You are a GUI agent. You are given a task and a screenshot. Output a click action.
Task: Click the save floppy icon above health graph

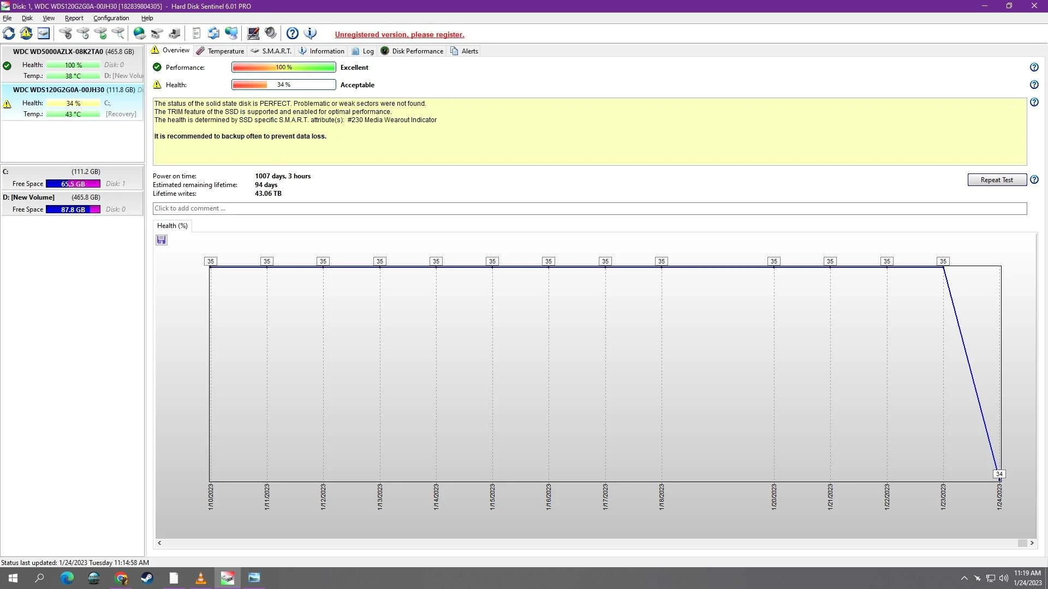[161, 240]
